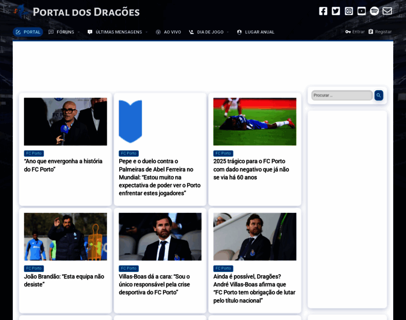
Task: Open the Dia de Jogo menu item
Action: tap(210, 32)
